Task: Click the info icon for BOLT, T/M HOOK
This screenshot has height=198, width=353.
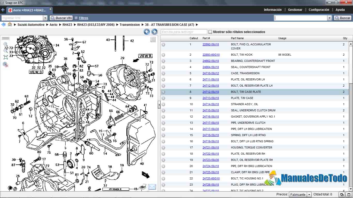Action: [x=163, y=55]
